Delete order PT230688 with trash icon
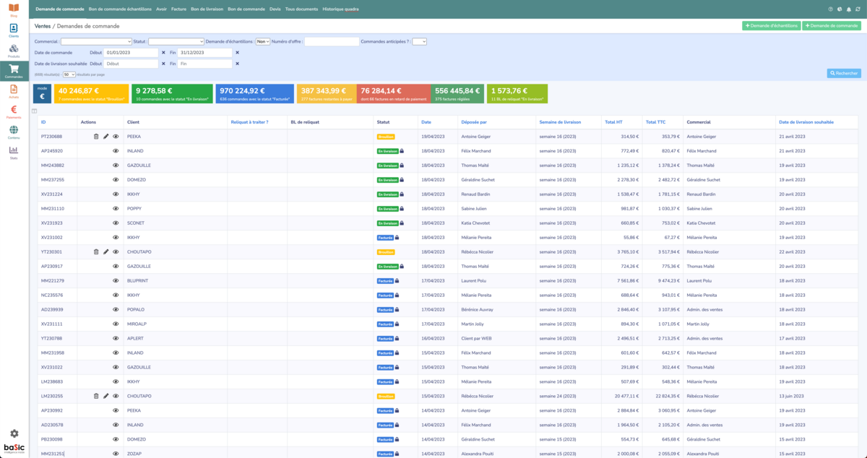867x458 pixels. pyautogui.click(x=95, y=137)
